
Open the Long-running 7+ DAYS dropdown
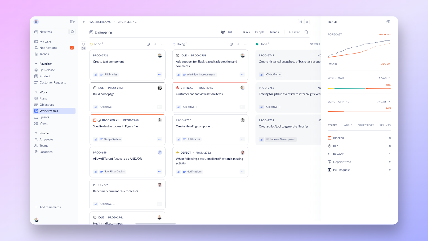(384, 102)
